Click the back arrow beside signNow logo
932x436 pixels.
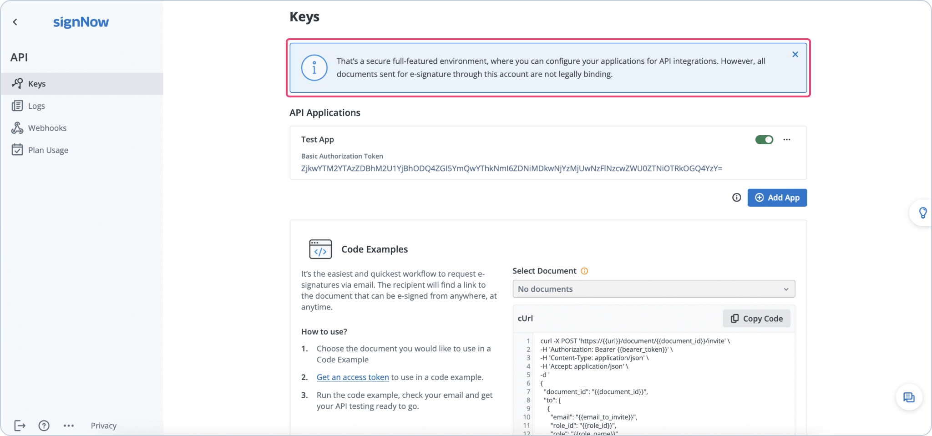tap(15, 22)
